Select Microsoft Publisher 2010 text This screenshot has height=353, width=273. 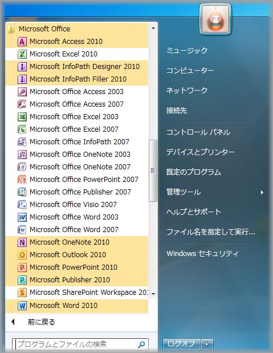pos(70,279)
